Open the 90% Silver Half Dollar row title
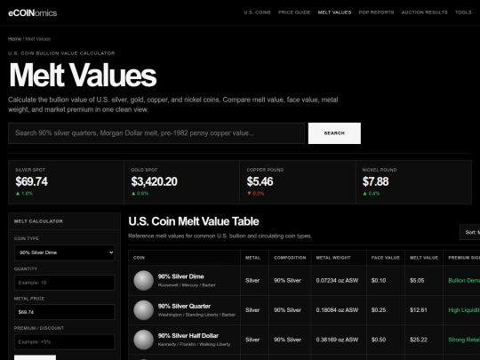The image size is (480, 360). coord(188,336)
